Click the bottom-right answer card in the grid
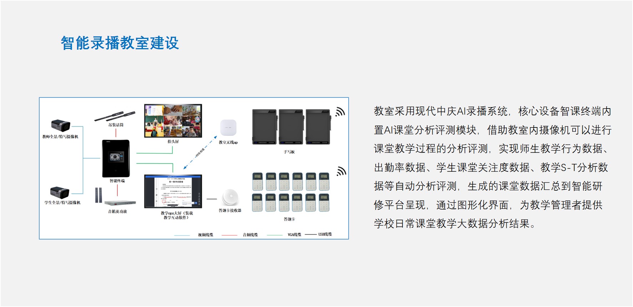633x307 pixels. tap(324, 203)
